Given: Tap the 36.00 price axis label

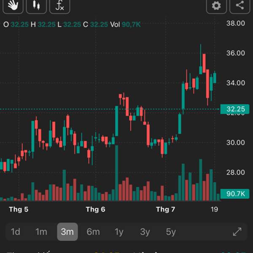Looking at the screenshot, I should coord(236,53).
